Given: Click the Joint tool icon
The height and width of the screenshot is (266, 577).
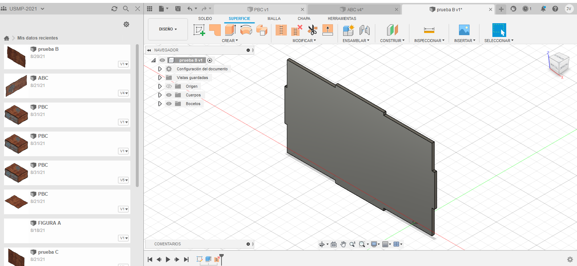Looking at the screenshot, I should tap(364, 30).
